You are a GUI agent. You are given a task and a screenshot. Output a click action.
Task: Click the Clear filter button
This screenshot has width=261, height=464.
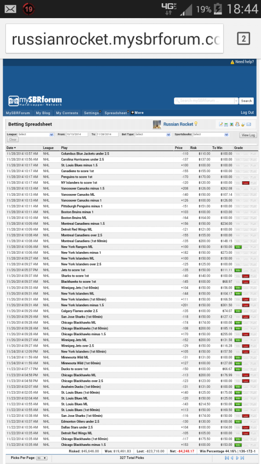pos(12,140)
